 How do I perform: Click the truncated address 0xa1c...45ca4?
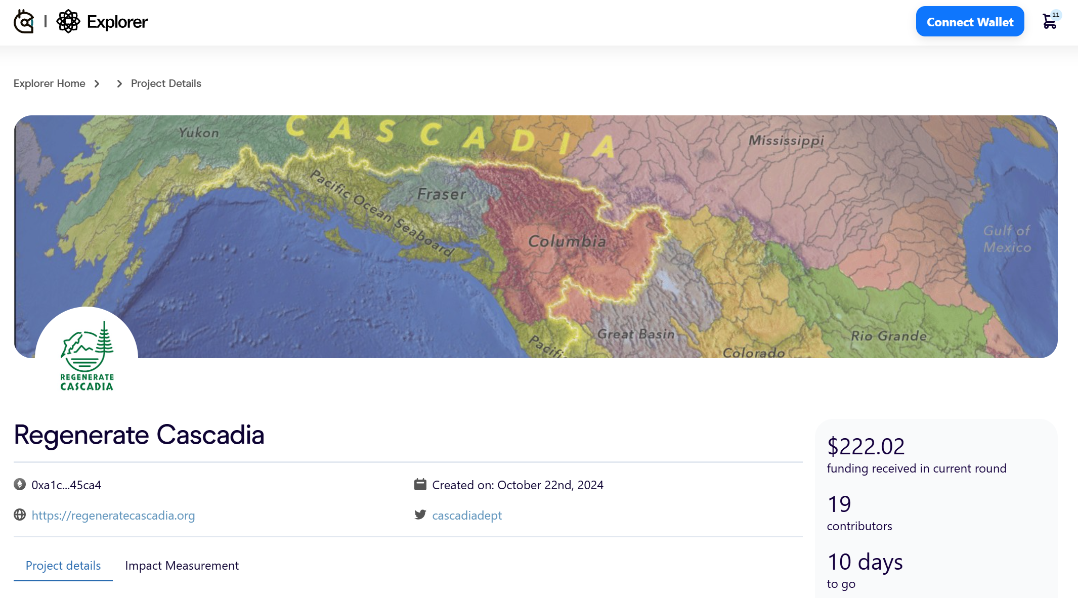point(66,485)
